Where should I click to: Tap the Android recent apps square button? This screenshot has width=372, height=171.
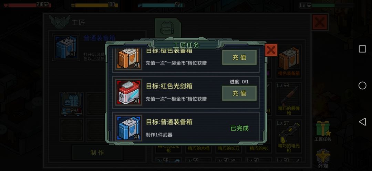pos(362,49)
